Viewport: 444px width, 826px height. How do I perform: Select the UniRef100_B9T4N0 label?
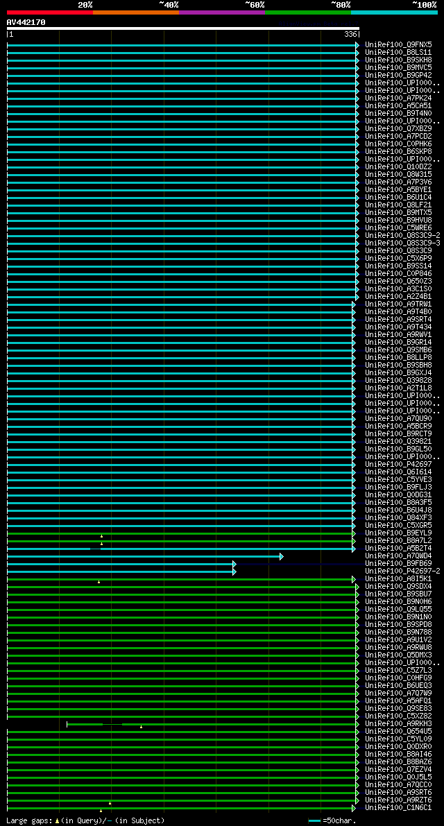(398, 113)
